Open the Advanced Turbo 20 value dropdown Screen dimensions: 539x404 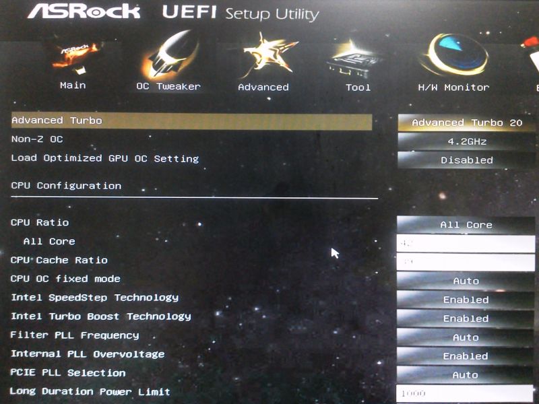pos(466,123)
